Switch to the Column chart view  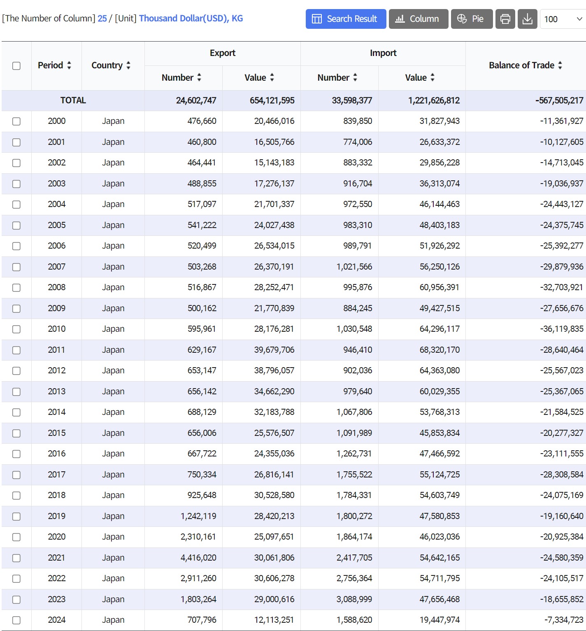pos(418,19)
